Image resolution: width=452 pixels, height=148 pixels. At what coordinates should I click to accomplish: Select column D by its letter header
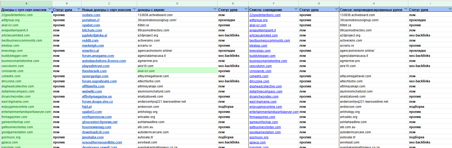point(177,3)
